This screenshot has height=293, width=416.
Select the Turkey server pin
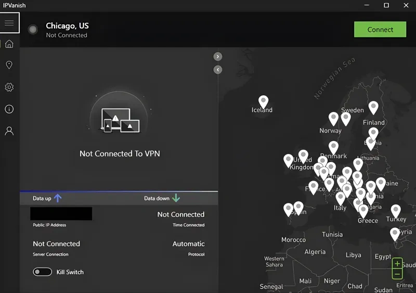pyautogui.click(x=396, y=211)
